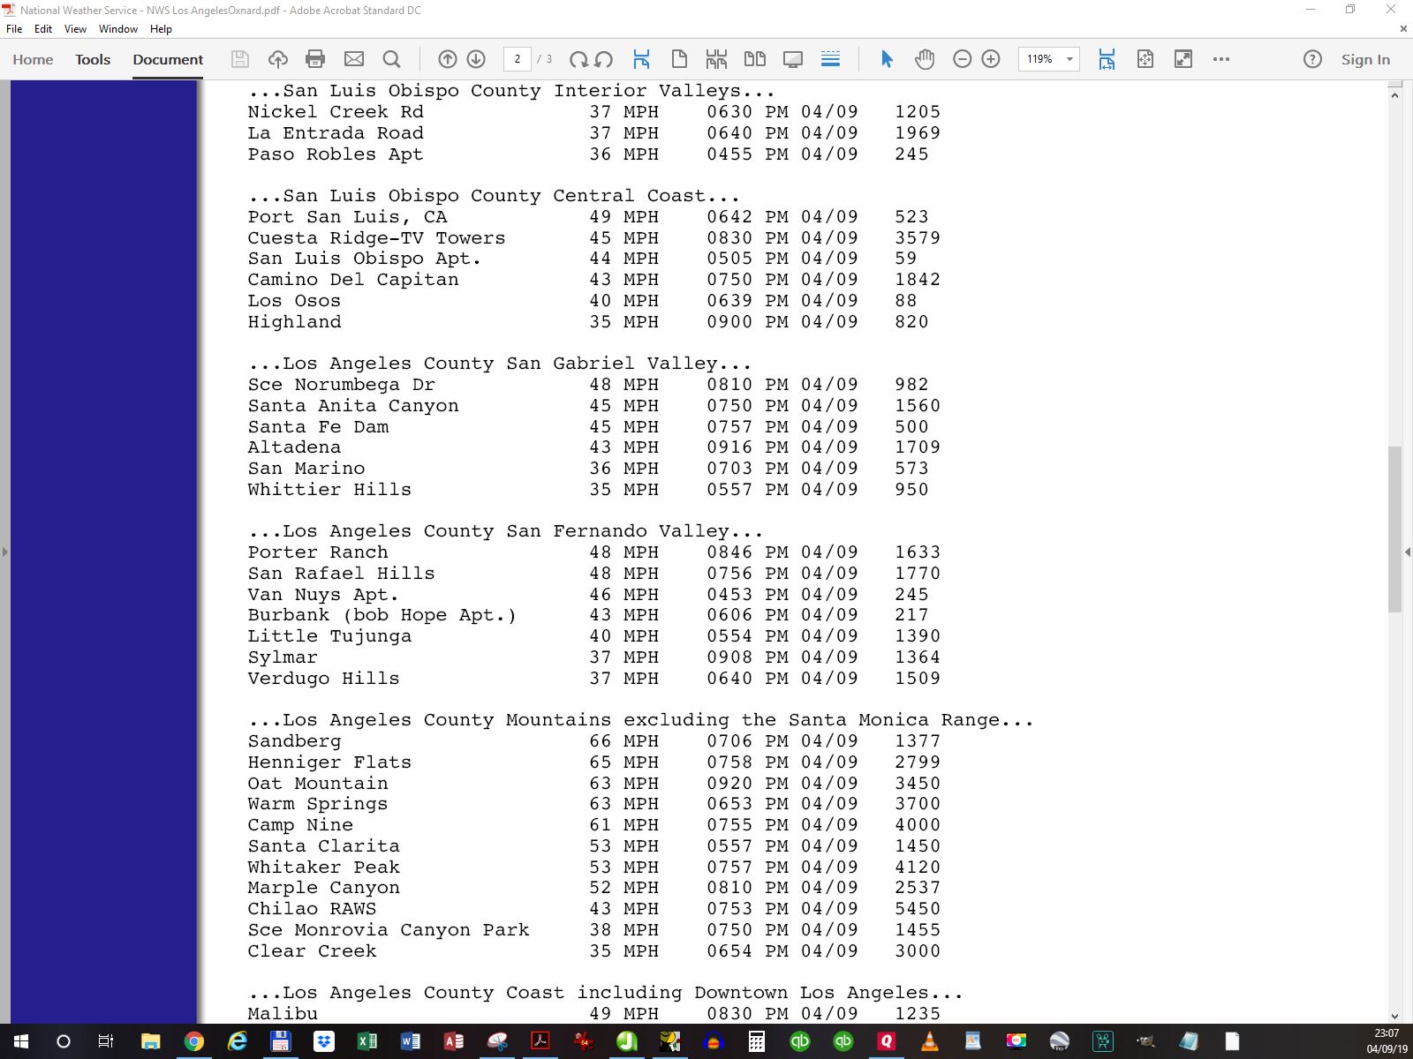Viewport: 1413px width, 1059px height.
Task: Click the Zoom out minus icon
Action: tap(963, 59)
